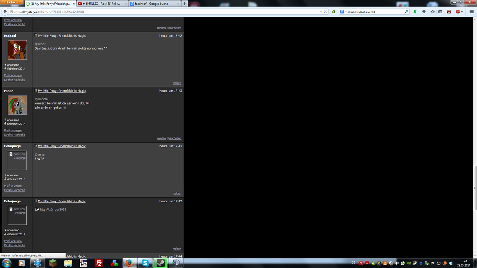Open the TeamSpeak-like headset taskbar icon
The image size is (477, 268).
tap(176, 263)
